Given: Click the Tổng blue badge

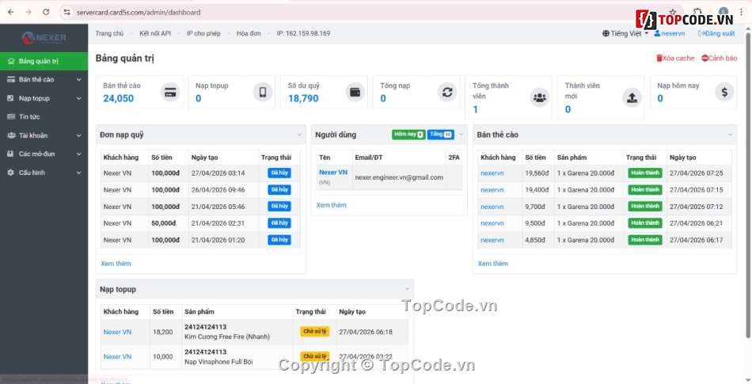Looking at the screenshot, I should [441, 135].
